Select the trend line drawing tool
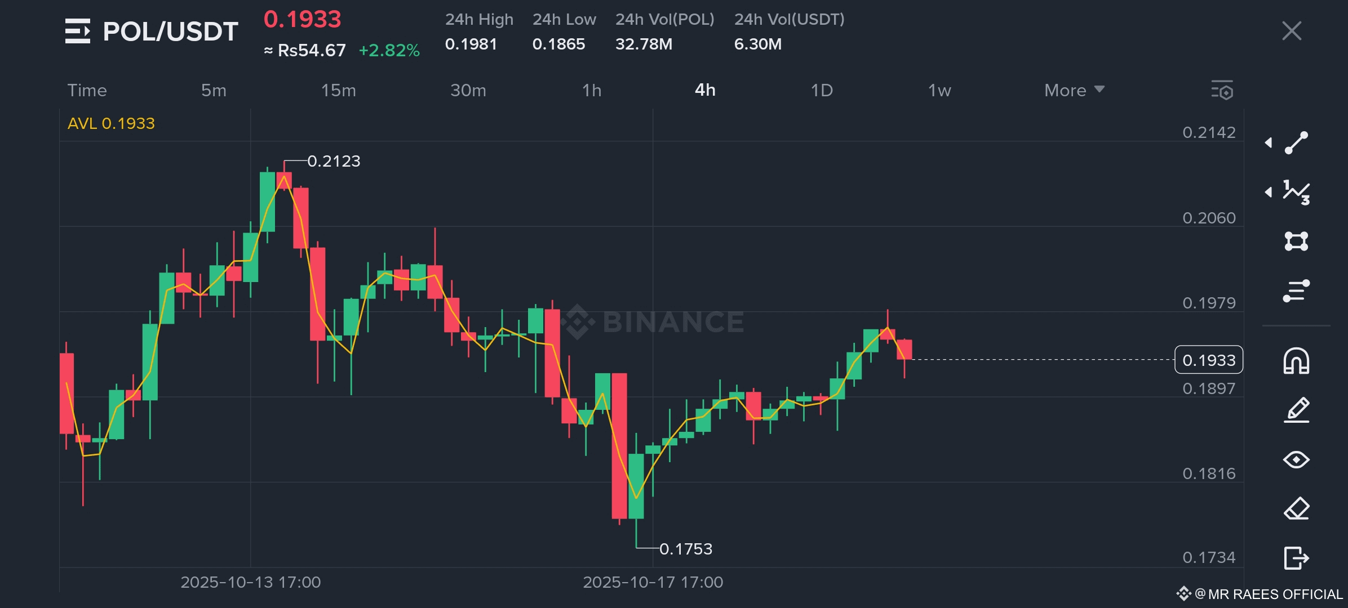 (x=1296, y=142)
